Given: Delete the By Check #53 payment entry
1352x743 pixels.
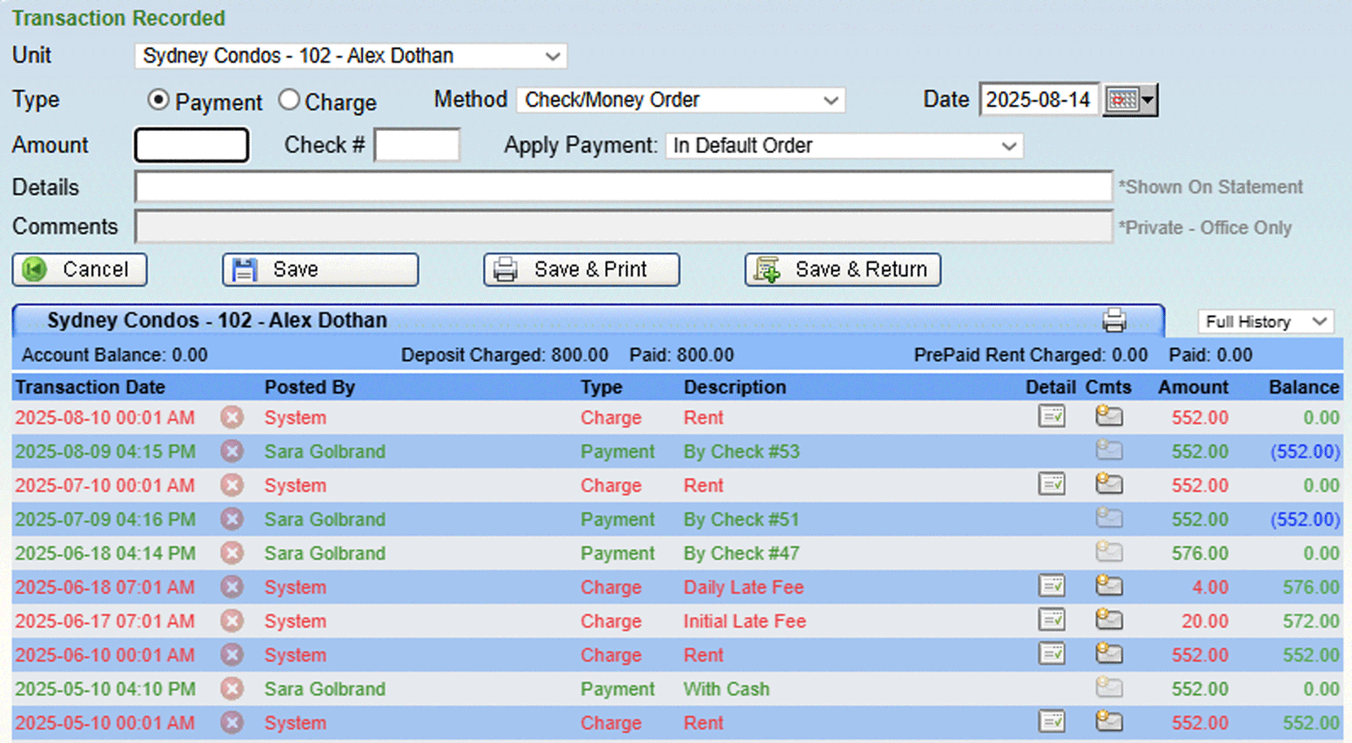Looking at the screenshot, I should click(232, 451).
